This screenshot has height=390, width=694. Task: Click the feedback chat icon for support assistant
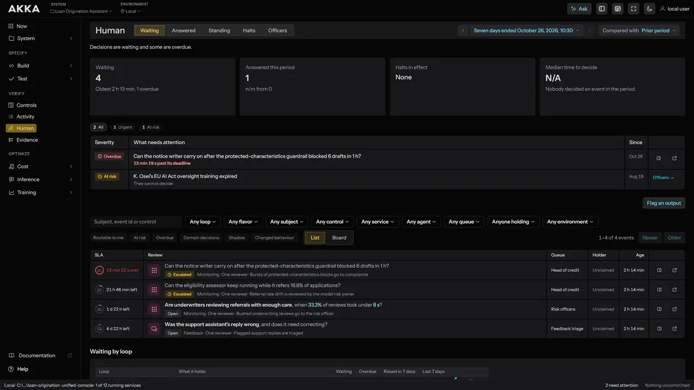click(154, 328)
